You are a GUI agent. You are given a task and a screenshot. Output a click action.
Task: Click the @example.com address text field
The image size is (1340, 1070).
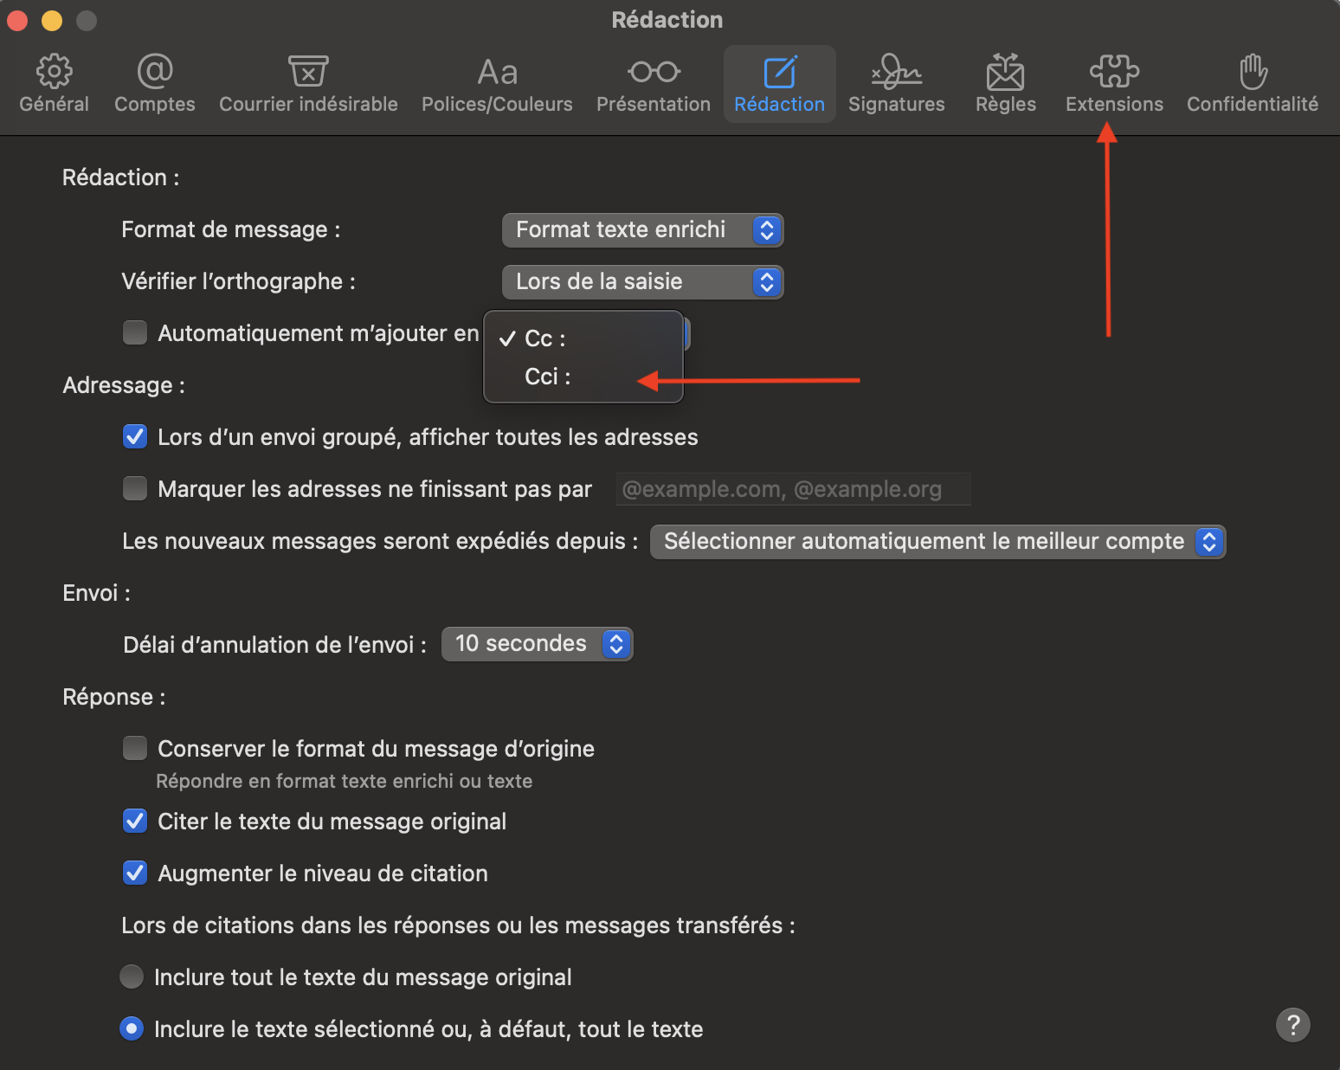tap(793, 489)
